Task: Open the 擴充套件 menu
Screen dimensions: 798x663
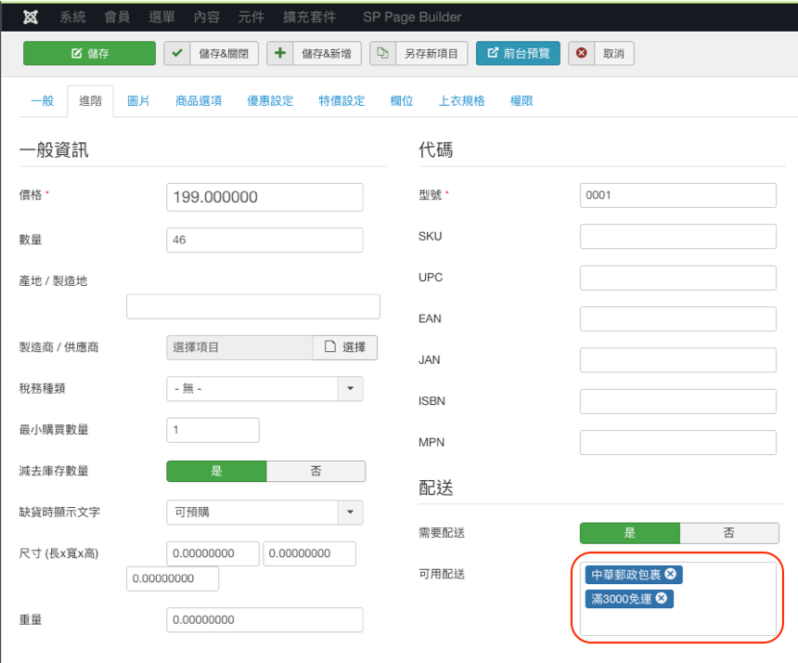Action: pyautogui.click(x=310, y=17)
